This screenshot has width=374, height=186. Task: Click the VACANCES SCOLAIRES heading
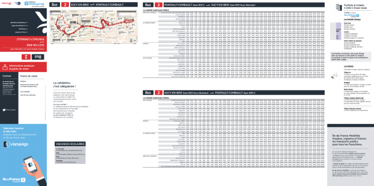[x=70, y=144]
